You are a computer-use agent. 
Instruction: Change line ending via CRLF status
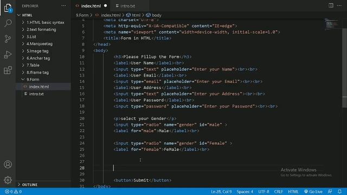pyautogui.click(x=278, y=191)
